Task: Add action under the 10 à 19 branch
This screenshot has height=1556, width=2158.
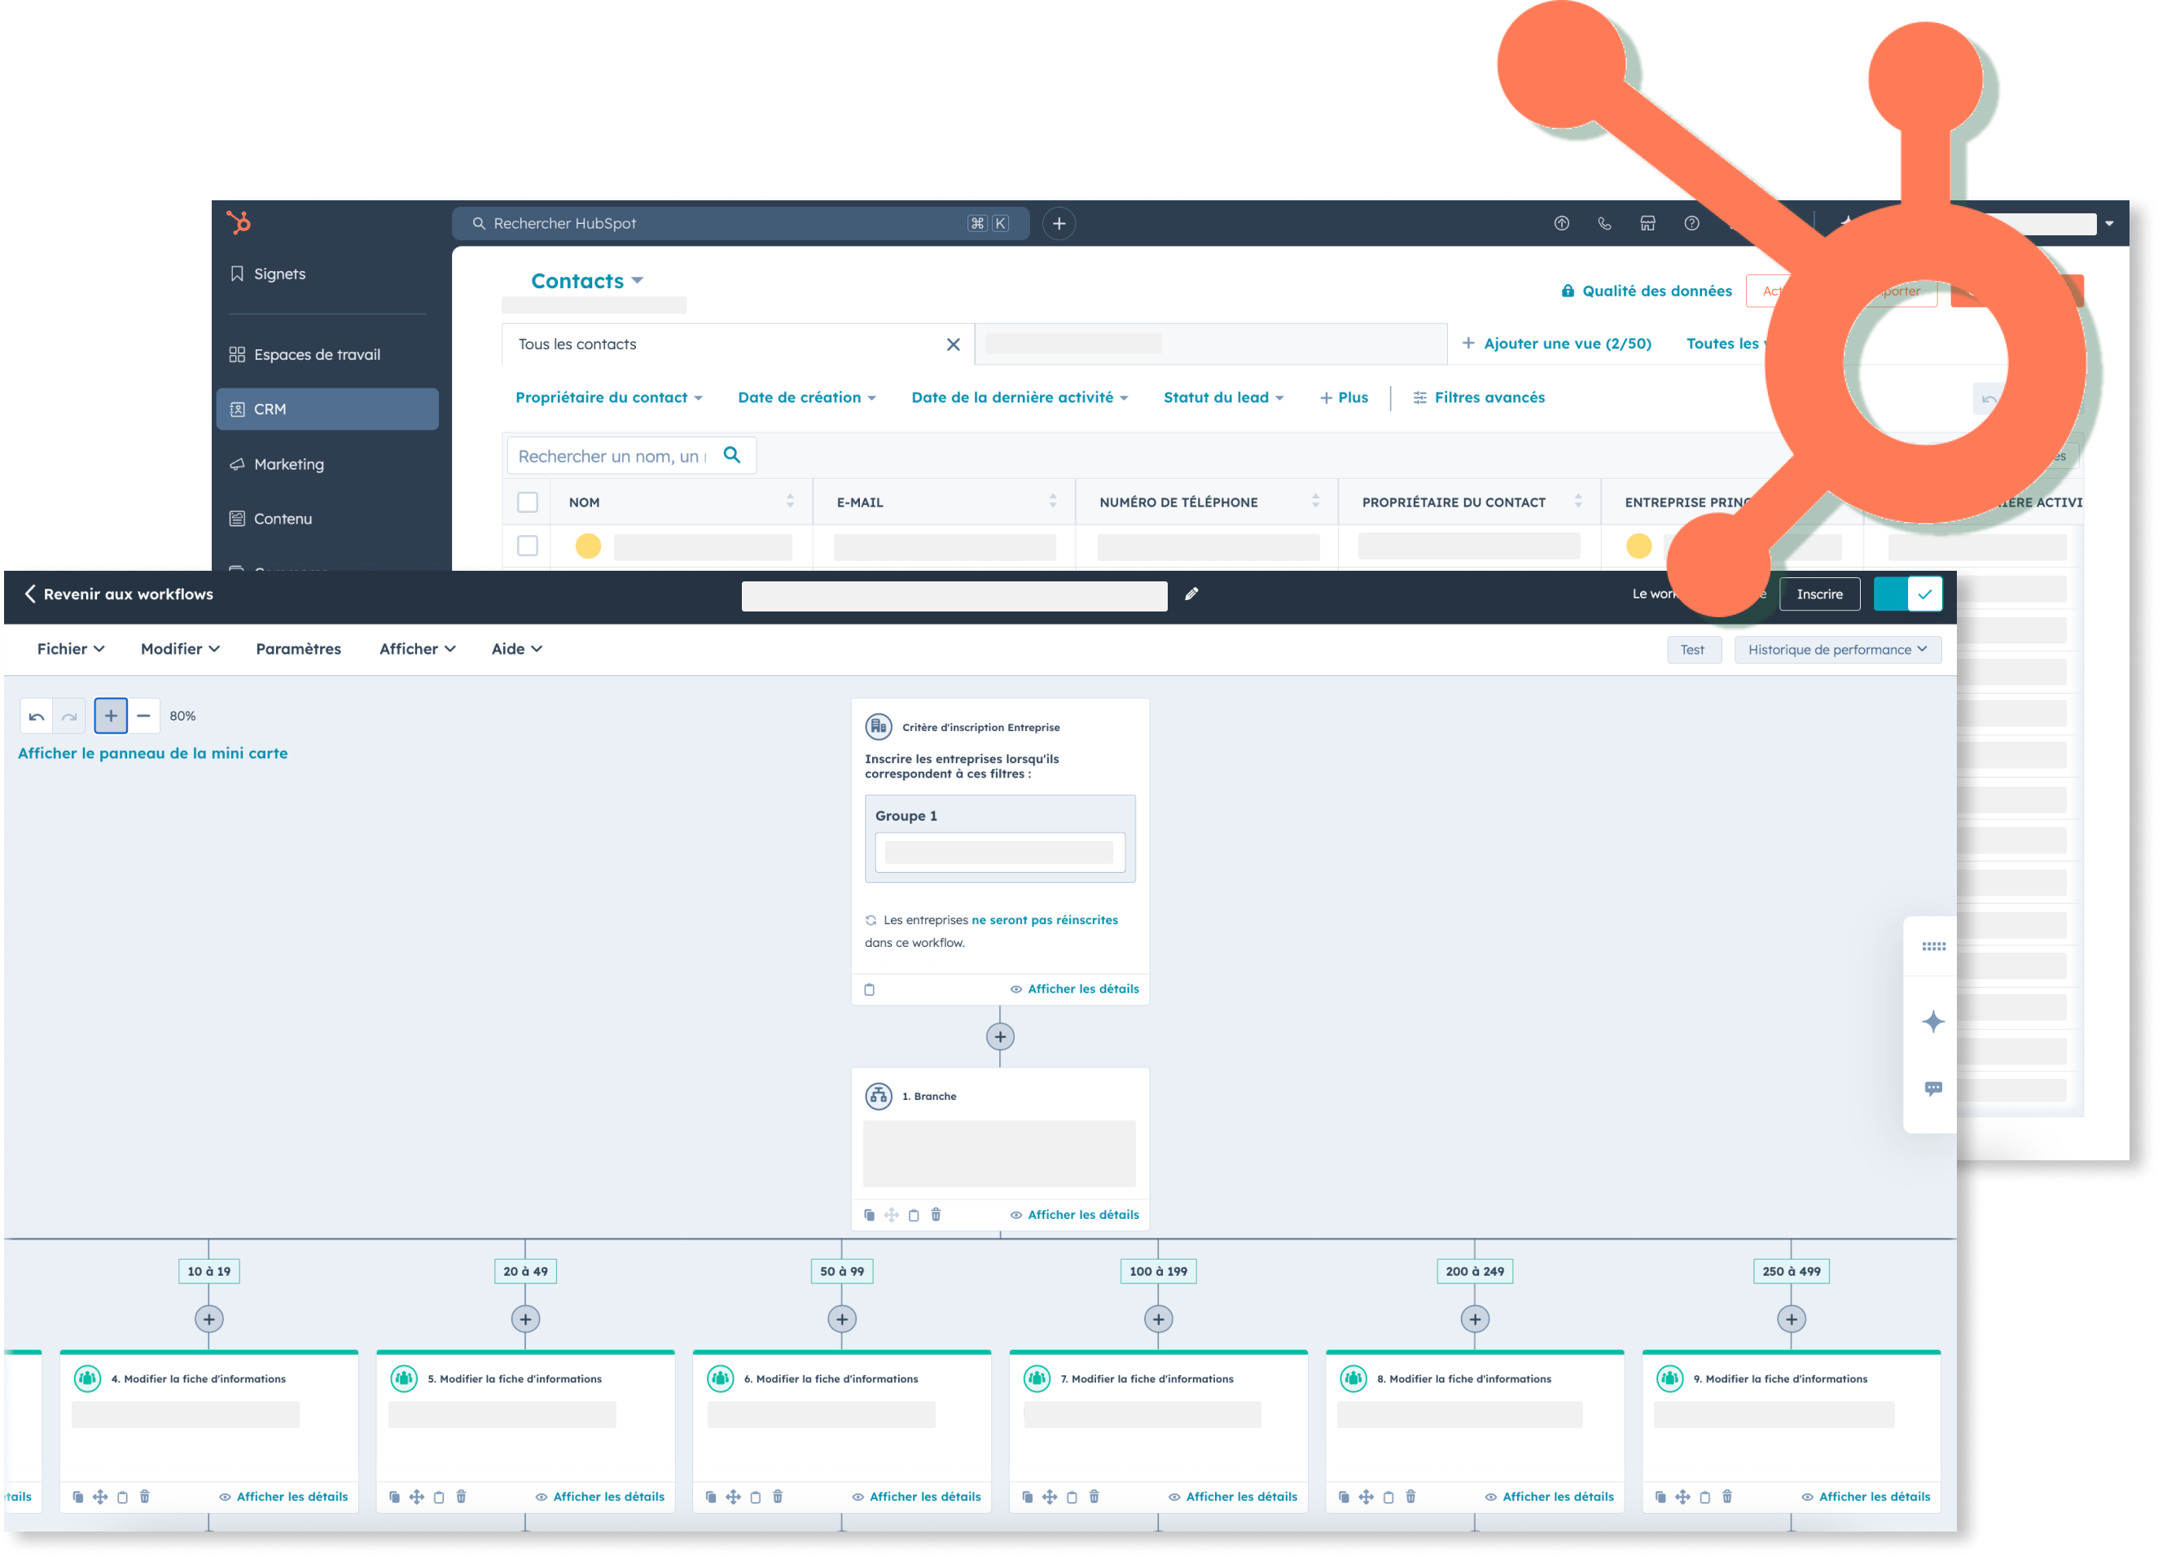Action: pyautogui.click(x=208, y=1319)
